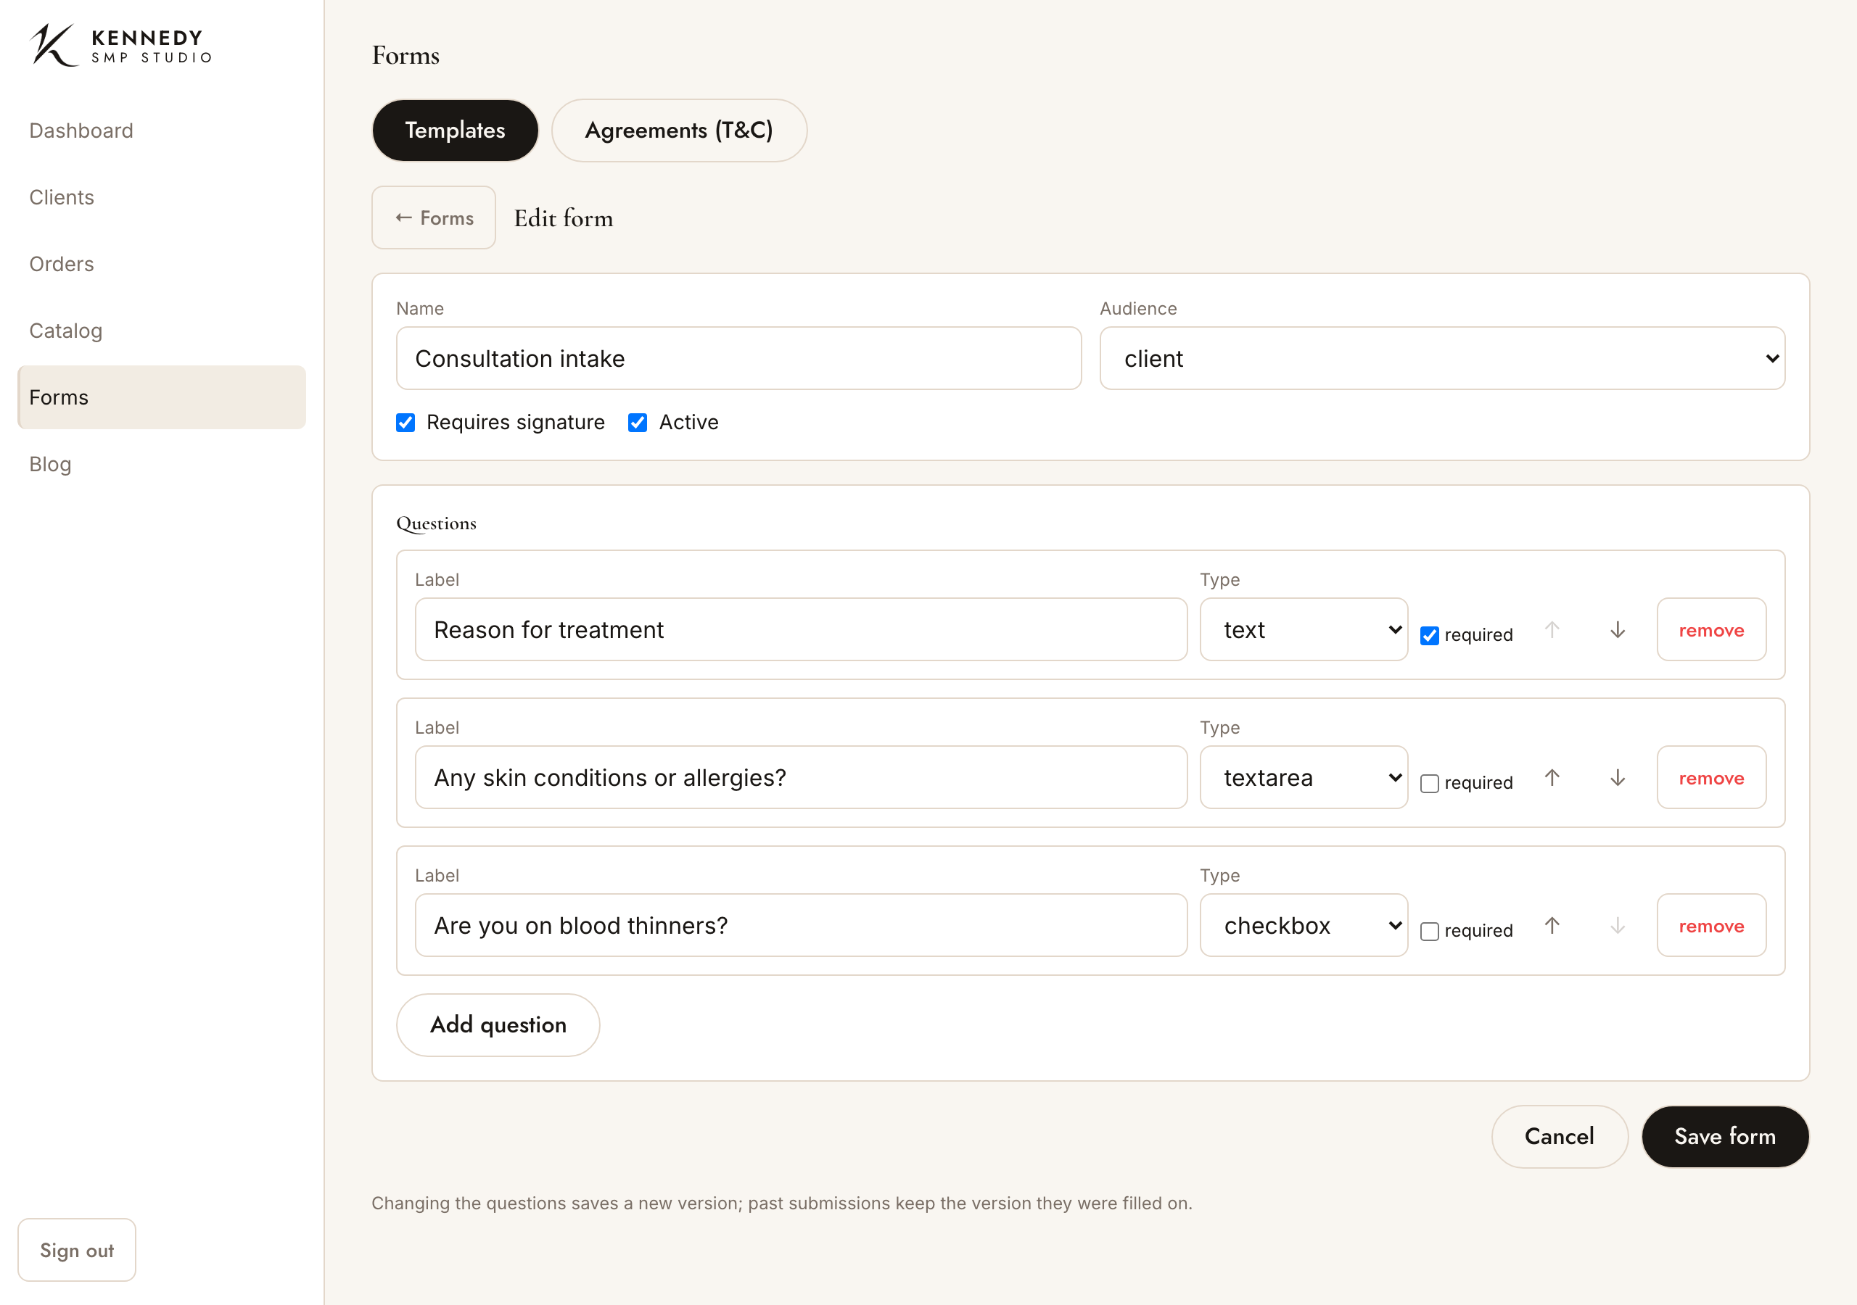Move 'Any skin conditions' question up
This screenshot has width=1857, height=1305.
pos(1552,778)
